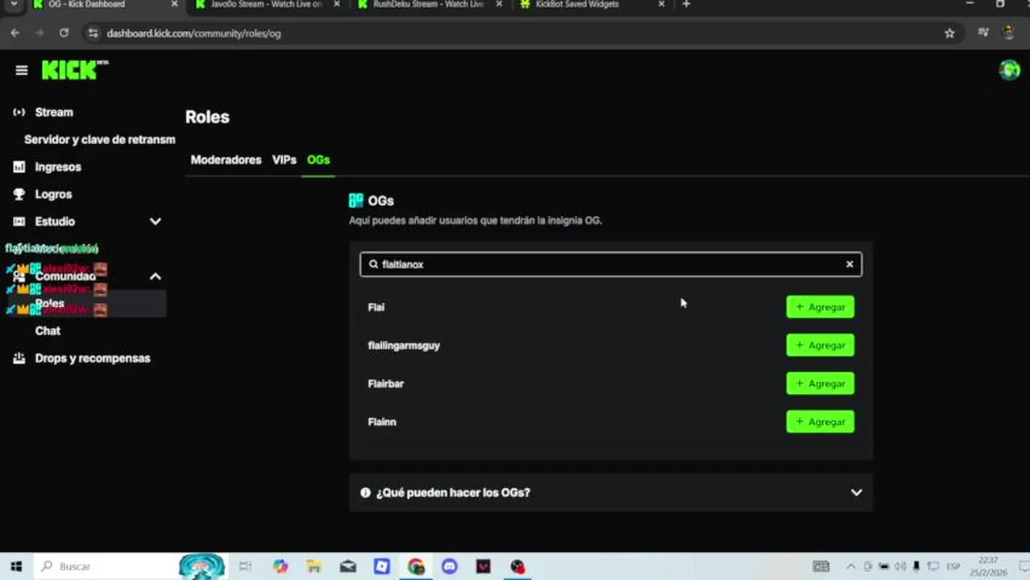Viewport: 1030px width, 580px height.
Task: Expand the Estudio sidebar section
Action: [156, 222]
